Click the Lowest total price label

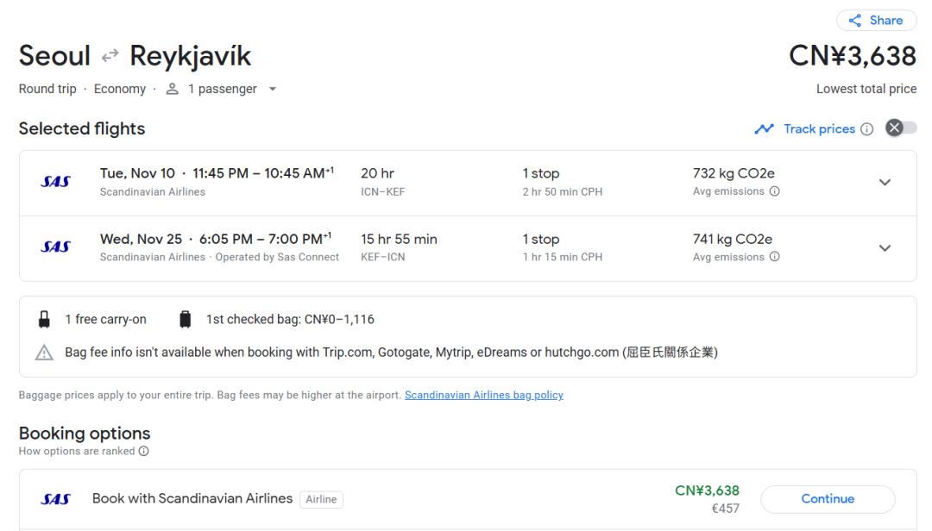coord(866,89)
